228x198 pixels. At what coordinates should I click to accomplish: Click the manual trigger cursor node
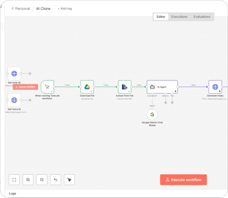pyautogui.click(x=47, y=87)
